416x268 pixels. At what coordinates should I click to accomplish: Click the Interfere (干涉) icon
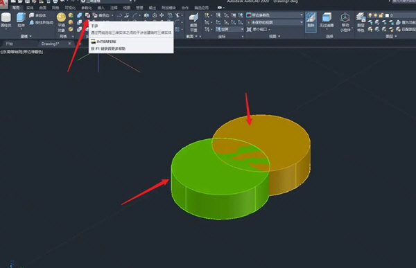87,15
